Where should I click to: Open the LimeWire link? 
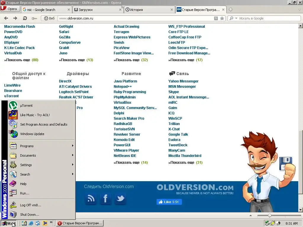[12, 85]
